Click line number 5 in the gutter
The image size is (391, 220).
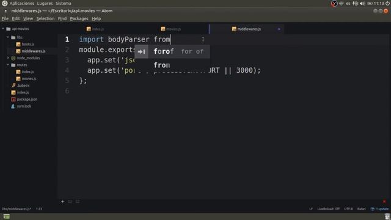pos(67,81)
